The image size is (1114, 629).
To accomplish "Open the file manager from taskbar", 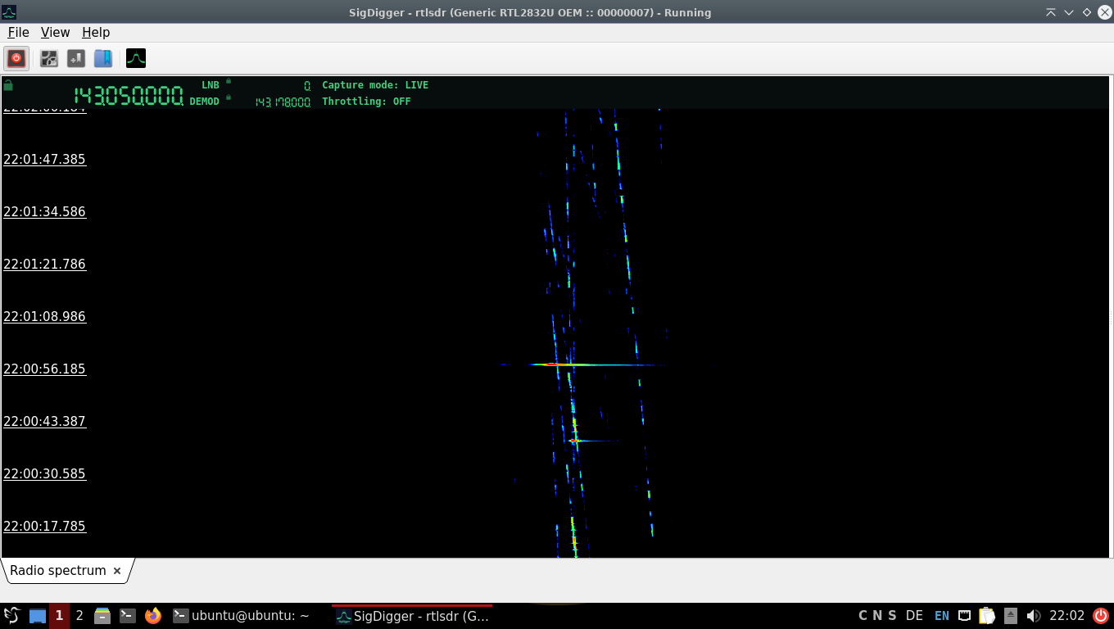I will click(102, 616).
